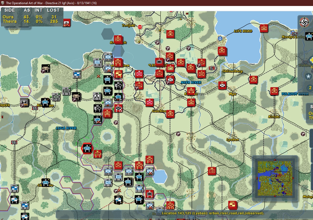This screenshot has height=220, width=313.
Task: Select the red unit above the Kronstadt label
Action: pos(118,39)
